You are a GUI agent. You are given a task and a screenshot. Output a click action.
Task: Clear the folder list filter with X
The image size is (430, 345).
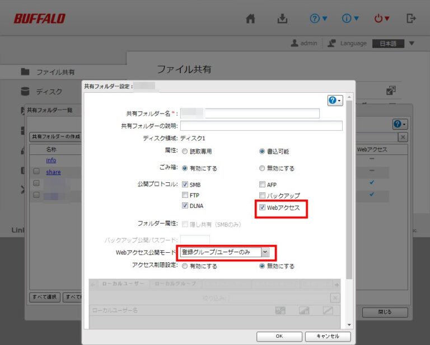point(403,137)
